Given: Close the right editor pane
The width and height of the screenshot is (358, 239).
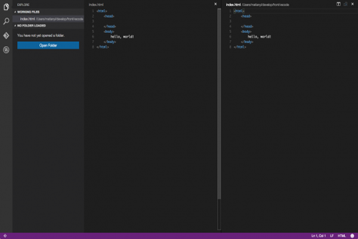Looking at the screenshot, I should [x=352, y=4].
